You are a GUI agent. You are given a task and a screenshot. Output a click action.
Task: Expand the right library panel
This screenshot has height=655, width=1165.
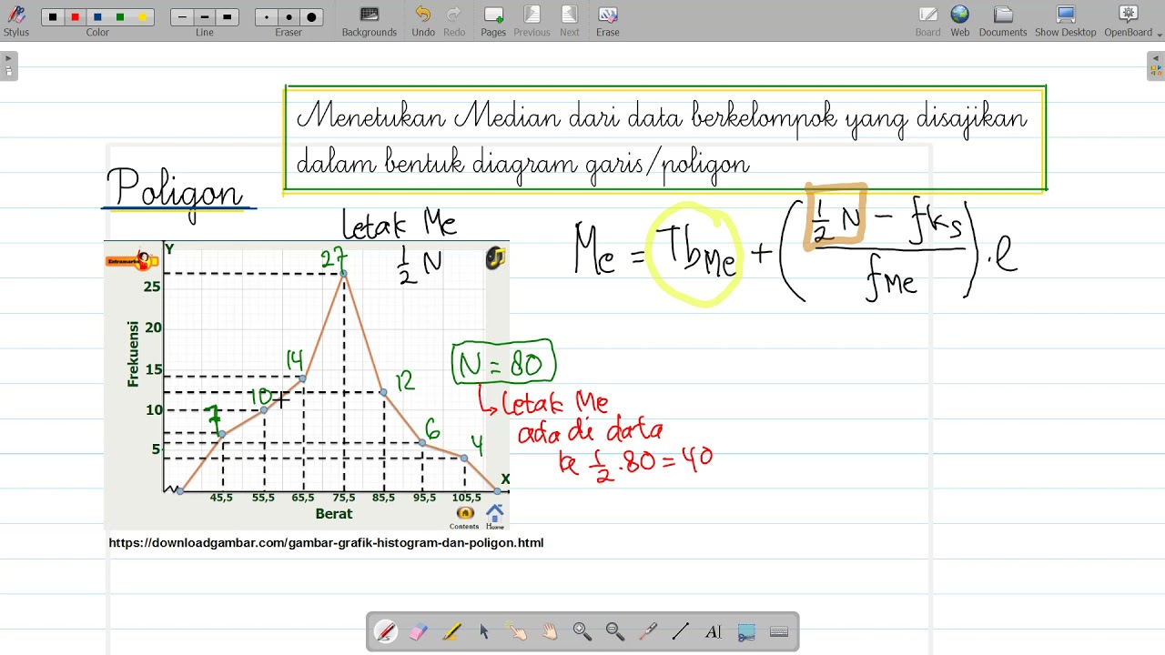tap(1156, 65)
